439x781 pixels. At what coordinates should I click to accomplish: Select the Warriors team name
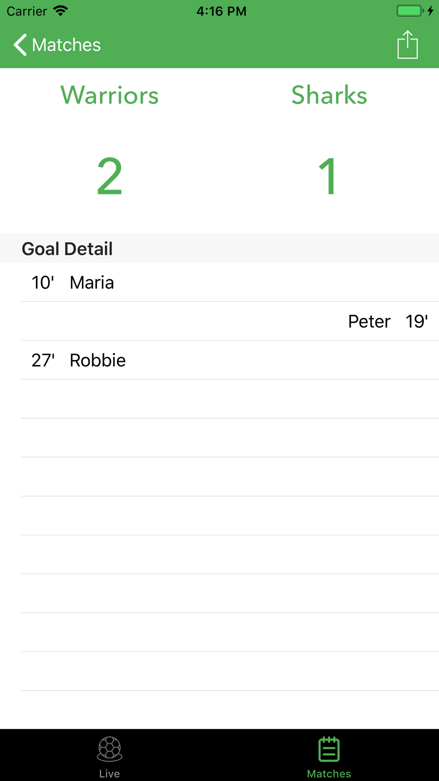pos(110,95)
